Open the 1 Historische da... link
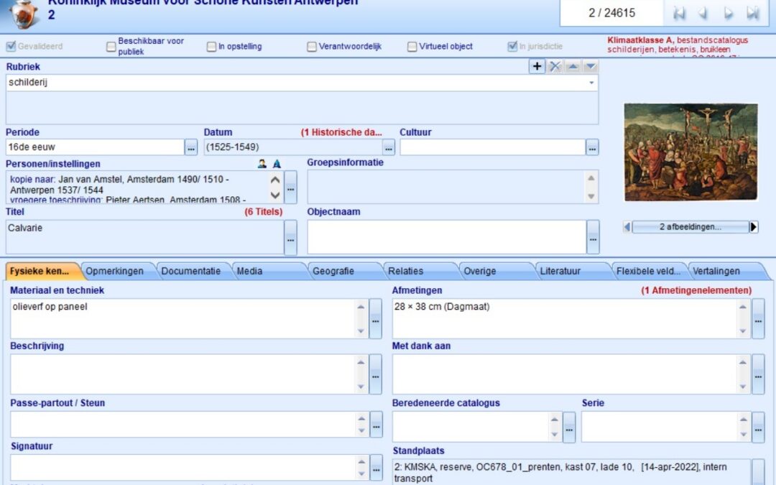 click(341, 132)
